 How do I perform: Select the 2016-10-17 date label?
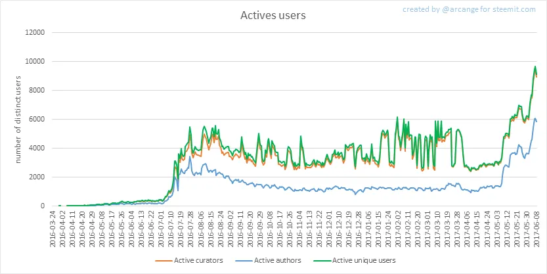[x=280, y=229]
